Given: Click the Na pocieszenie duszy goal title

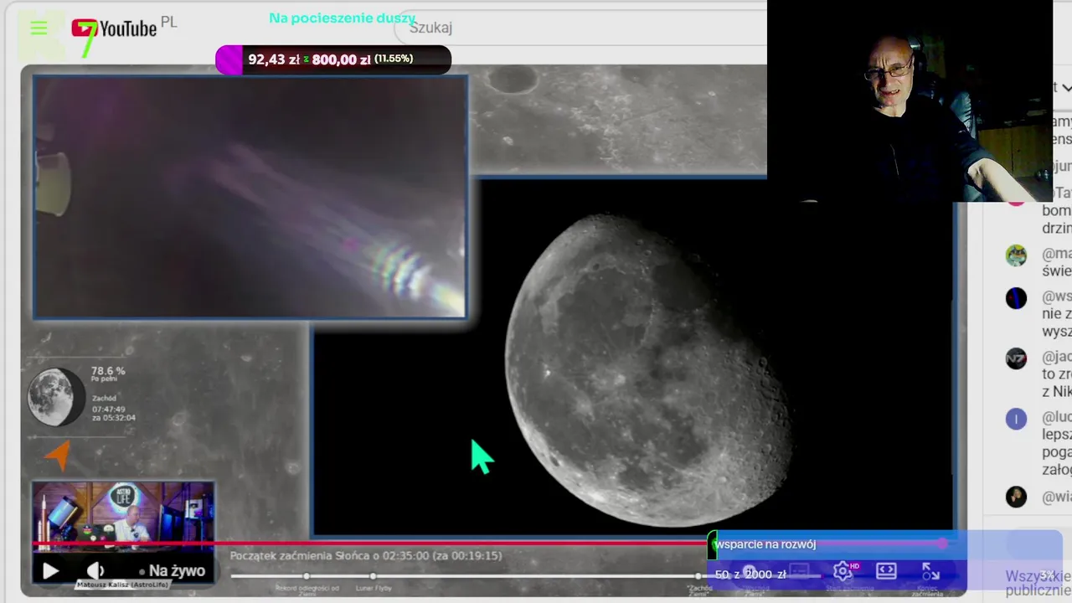Looking at the screenshot, I should coord(342,18).
